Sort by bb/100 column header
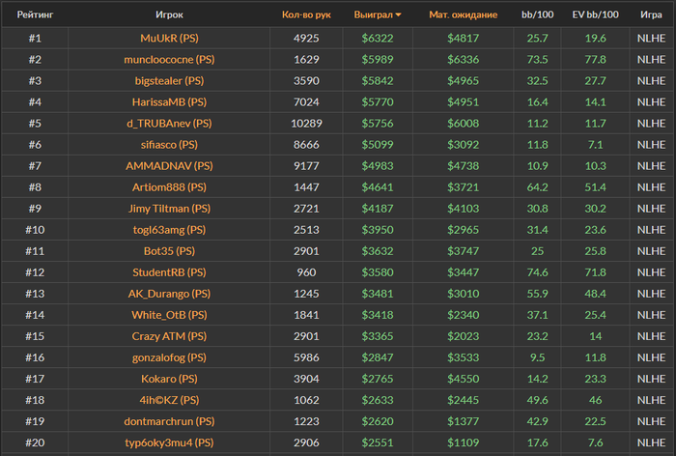The width and height of the screenshot is (676, 456). pyautogui.click(x=538, y=15)
